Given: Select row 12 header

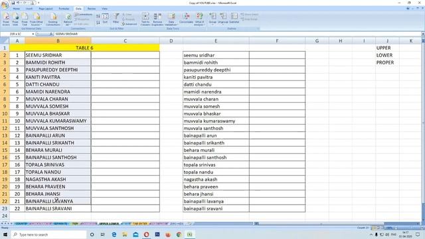Looking at the screenshot, I should coord(5,128).
